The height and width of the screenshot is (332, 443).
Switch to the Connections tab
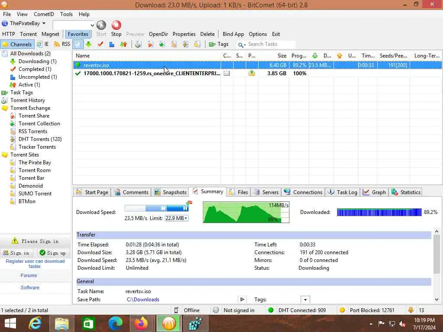coord(303,192)
